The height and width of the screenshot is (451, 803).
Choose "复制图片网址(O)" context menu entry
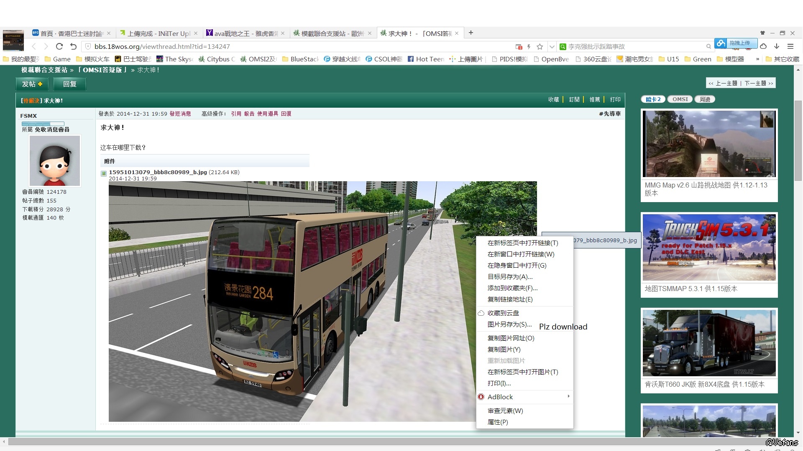pyautogui.click(x=511, y=338)
